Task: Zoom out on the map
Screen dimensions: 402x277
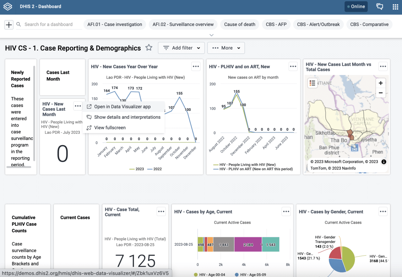Action: [381, 93]
